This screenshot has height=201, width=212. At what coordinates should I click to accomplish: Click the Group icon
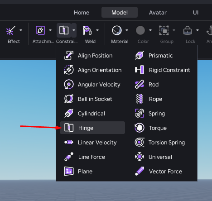pos(164,30)
